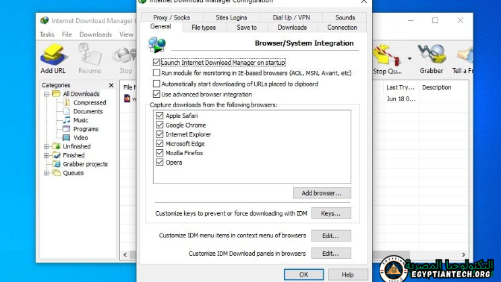The height and width of the screenshot is (282, 501).
Task: Open the Grabber tool icon
Action: pyautogui.click(x=432, y=55)
